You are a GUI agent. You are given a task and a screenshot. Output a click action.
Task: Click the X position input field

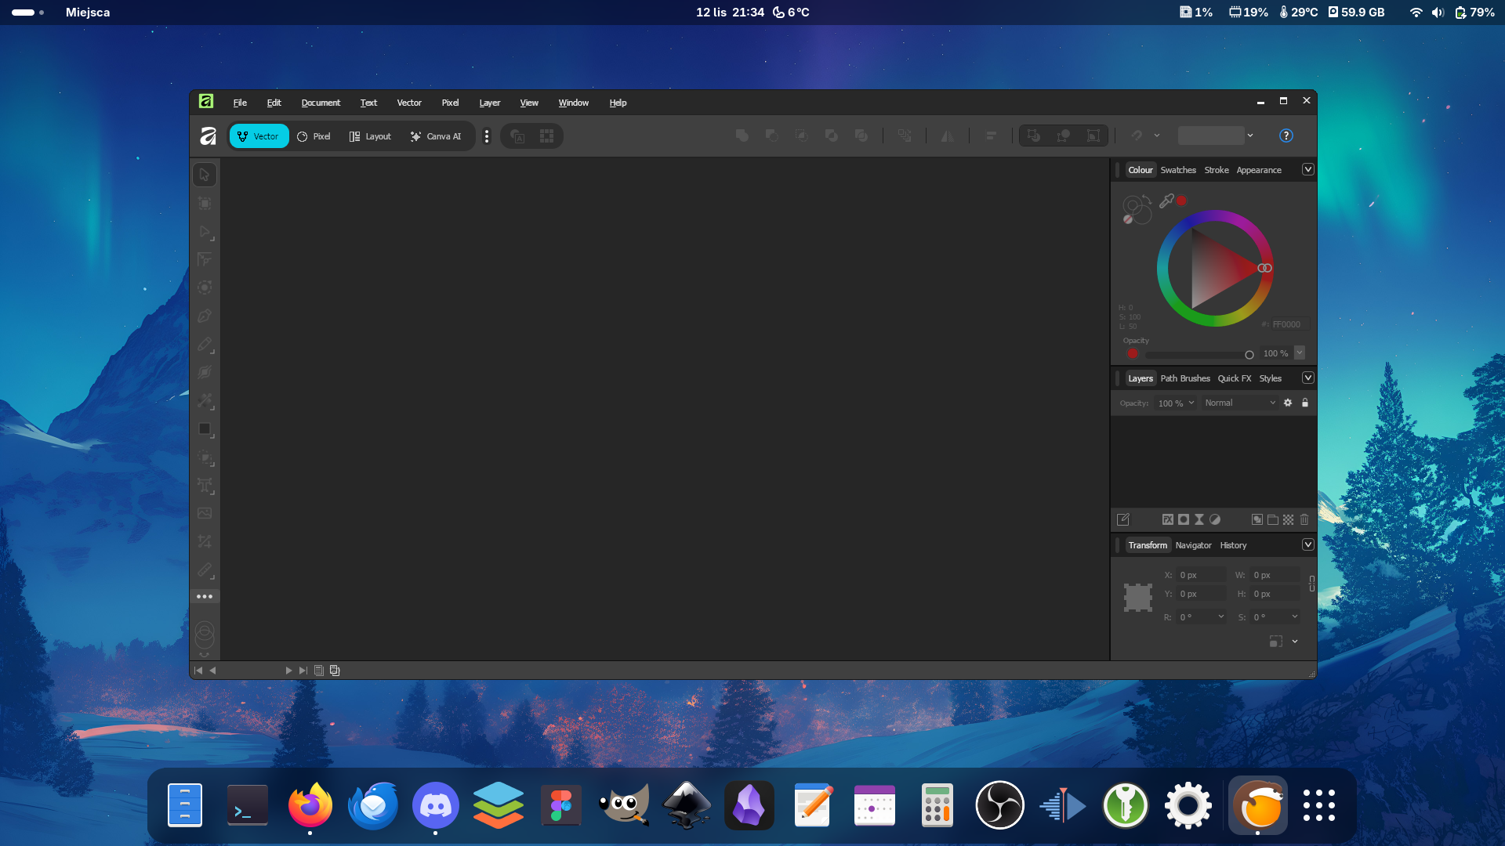pyautogui.click(x=1201, y=575)
